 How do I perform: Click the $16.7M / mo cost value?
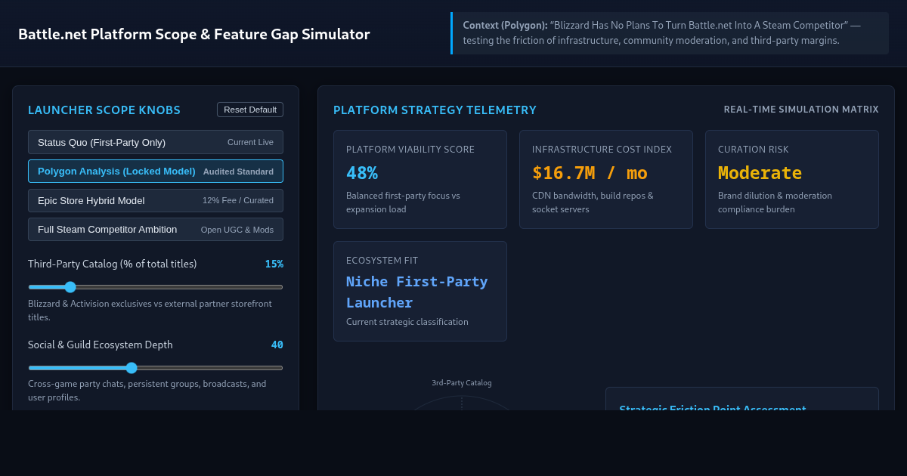(590, 173)
